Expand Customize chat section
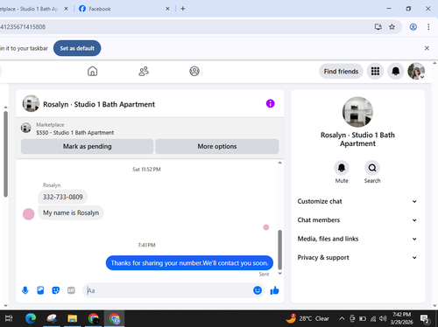Viewport: 438px width, 327px height. (x=357, y=201)
